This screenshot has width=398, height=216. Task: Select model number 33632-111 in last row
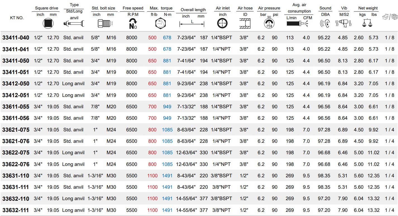[x=16, y=210]
